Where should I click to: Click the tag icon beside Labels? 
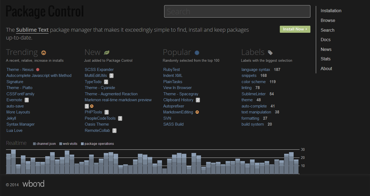point(270,53)
